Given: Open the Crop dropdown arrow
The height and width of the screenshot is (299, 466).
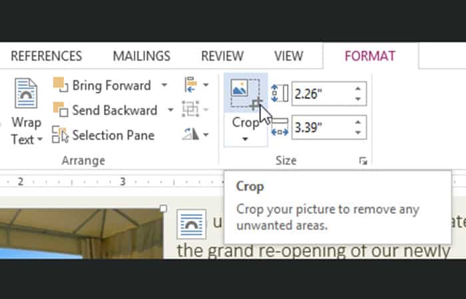Looking at the screenshot, I should (x=245, y=139).
